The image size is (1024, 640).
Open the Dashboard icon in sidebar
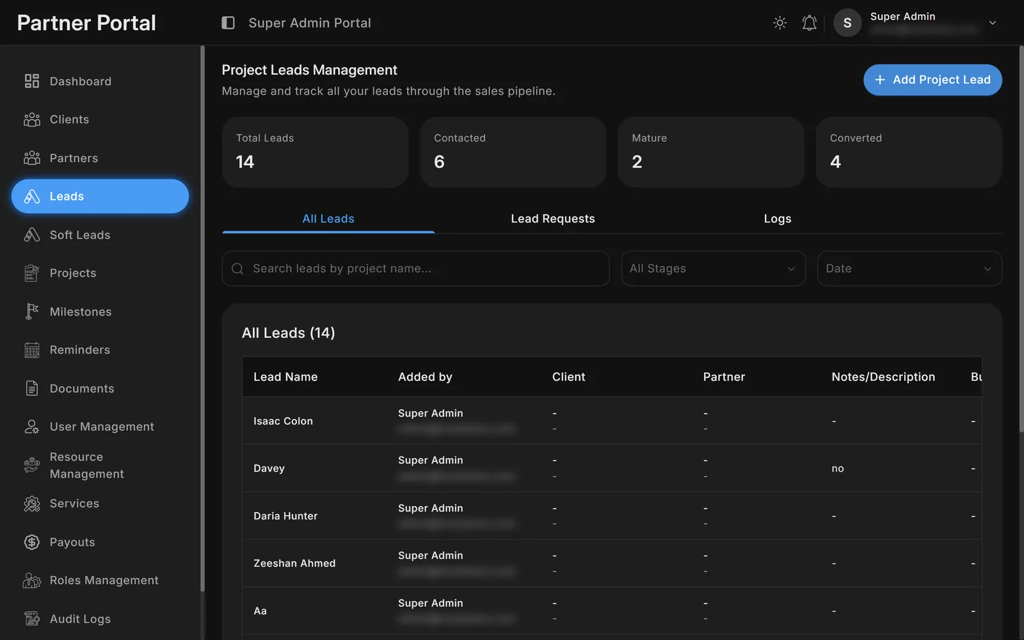[x=32, y=81]
